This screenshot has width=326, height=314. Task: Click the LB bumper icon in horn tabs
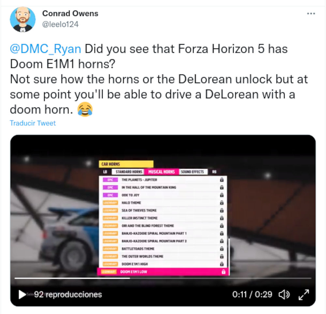click(105, 172)
